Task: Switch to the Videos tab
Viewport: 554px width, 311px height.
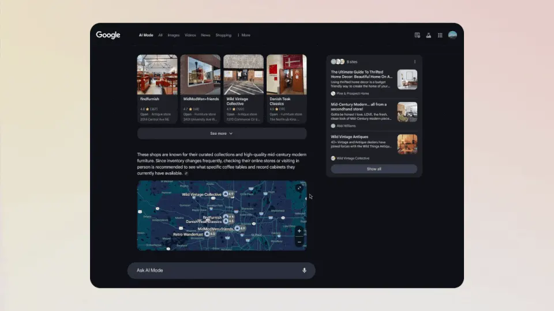Action: click(x=190, y=35)
